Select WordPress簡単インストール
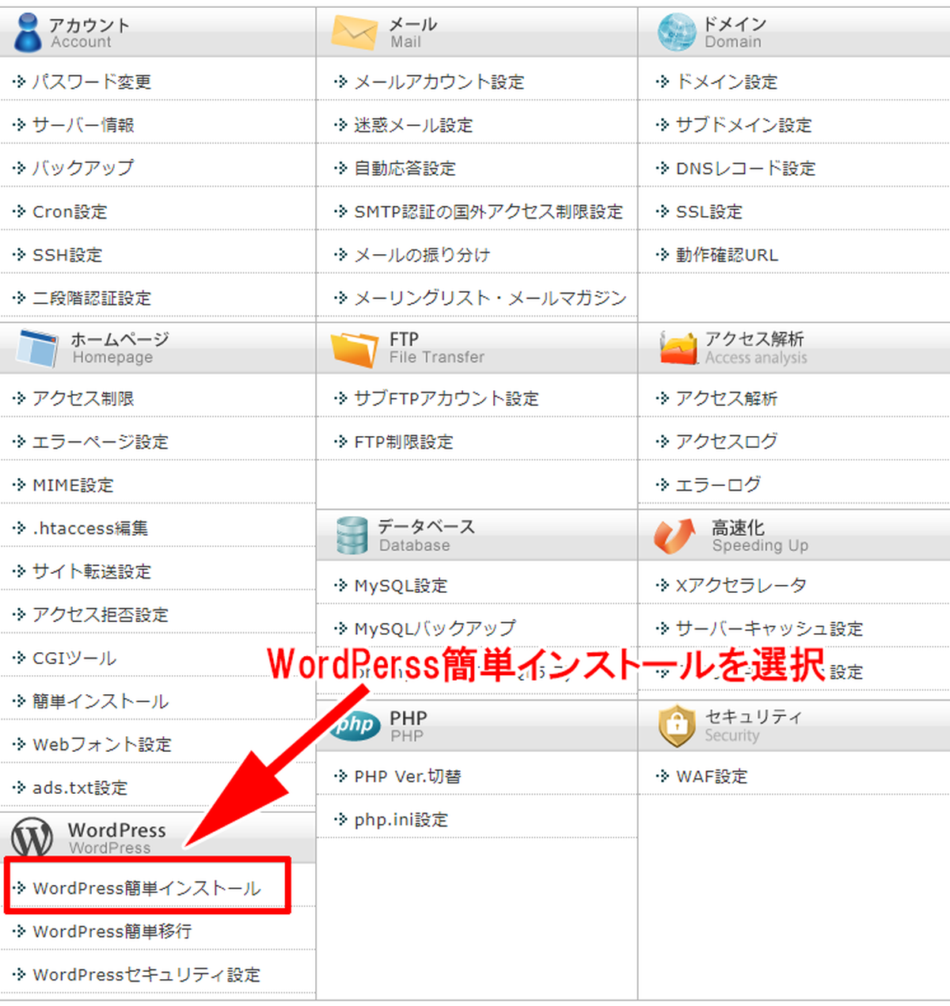The width and height of the screenshot is (950, 1006). point(146,888)
